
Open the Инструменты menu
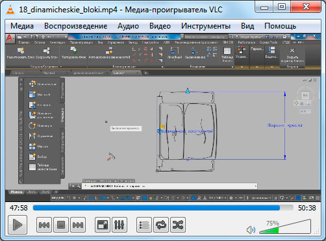click(x=206, y=26)
